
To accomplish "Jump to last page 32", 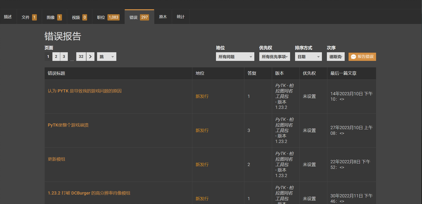I will click(81, 56).
